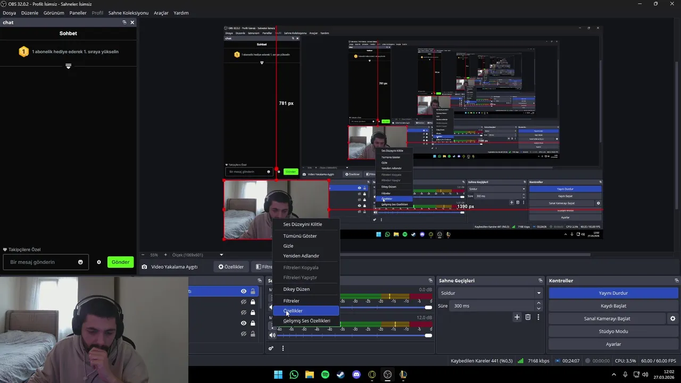This screenshot has width=681, height=383.
Task: Increase Süre duration with up arrow
Action: click(x=538, y=303)
